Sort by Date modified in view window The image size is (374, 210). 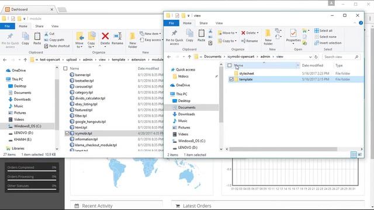313,65
